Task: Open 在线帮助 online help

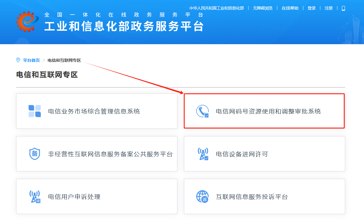Action: coord(290,8)
